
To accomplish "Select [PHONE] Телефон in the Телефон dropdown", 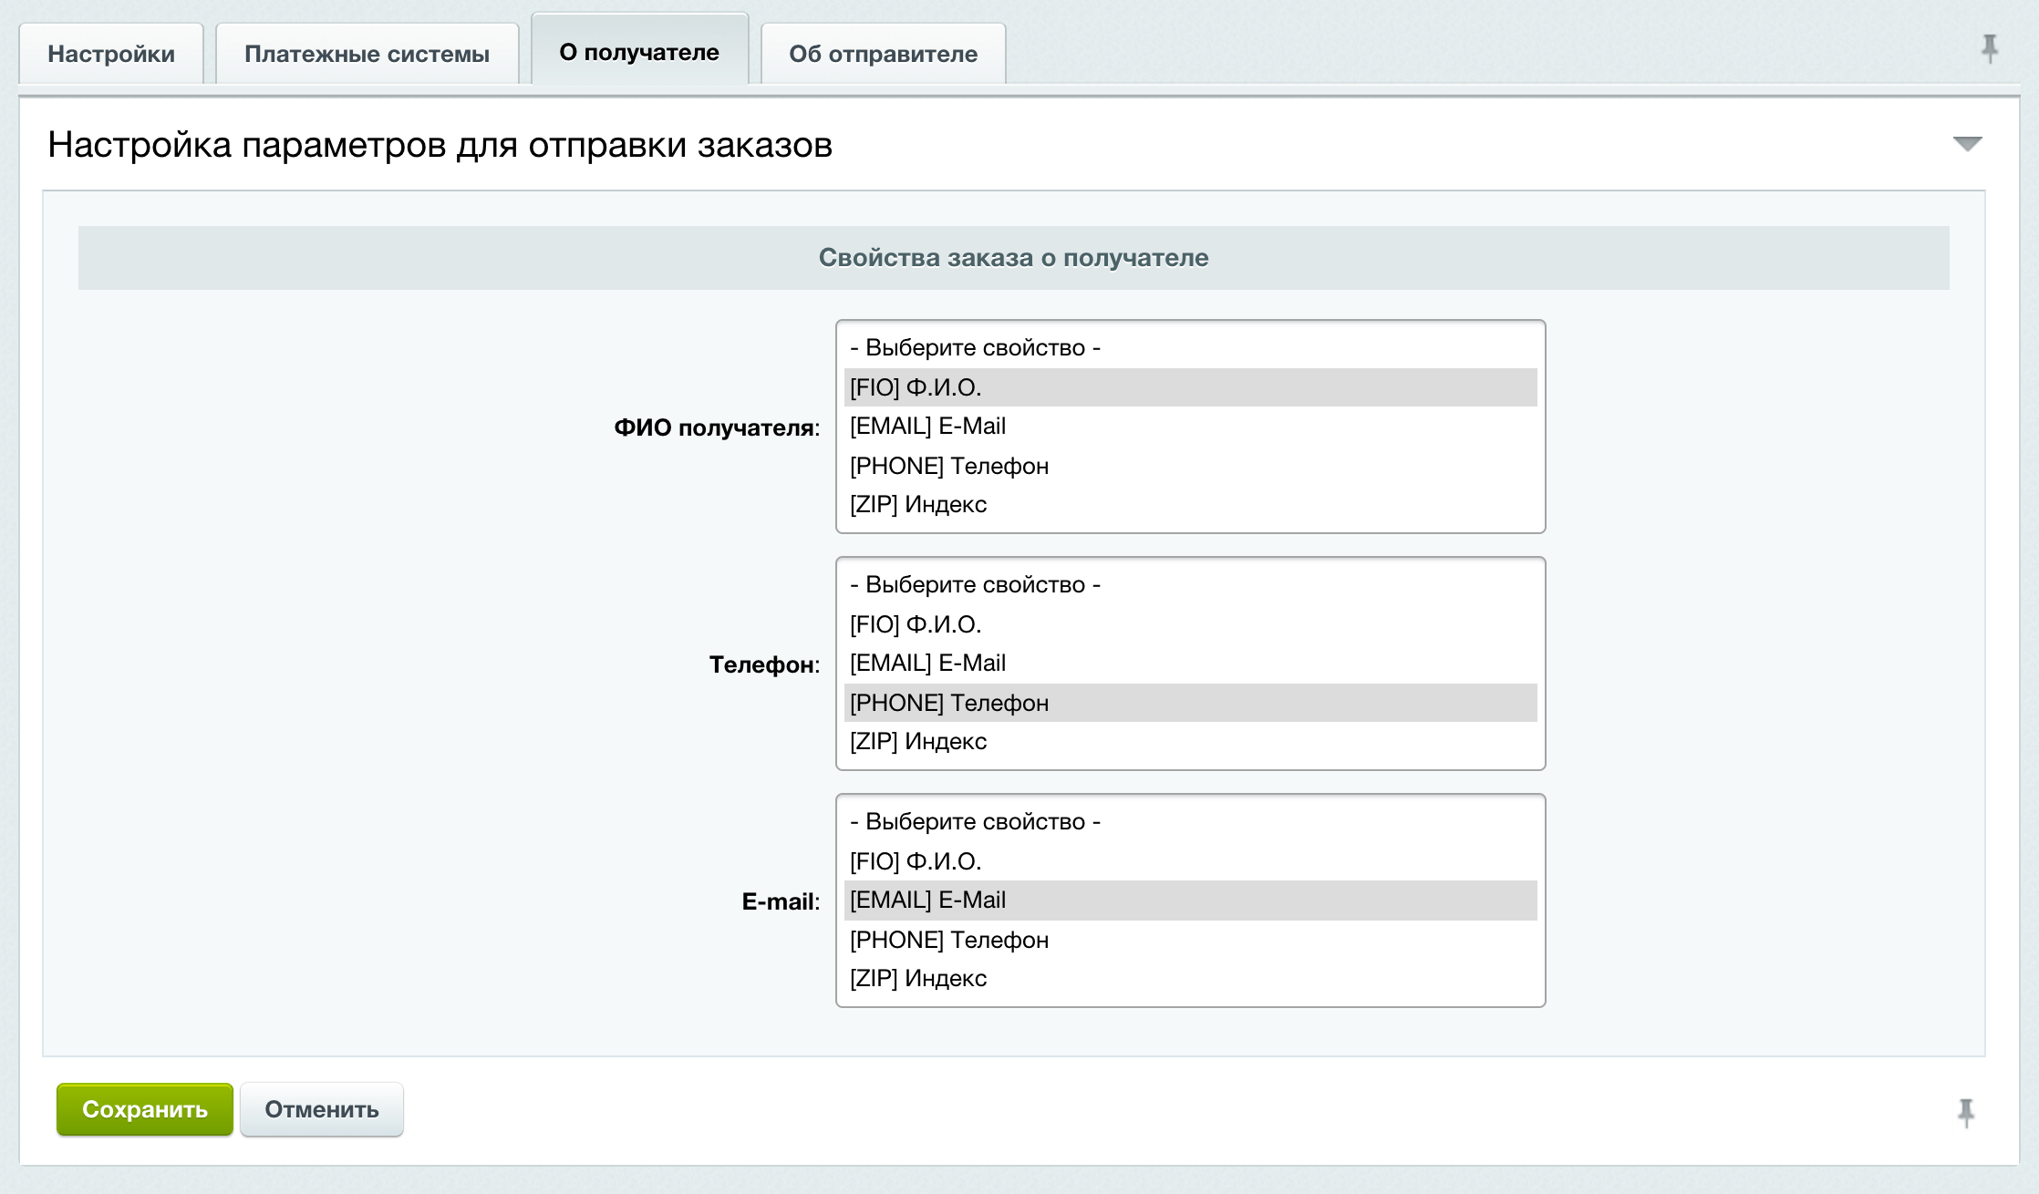I will (1187, 701).
